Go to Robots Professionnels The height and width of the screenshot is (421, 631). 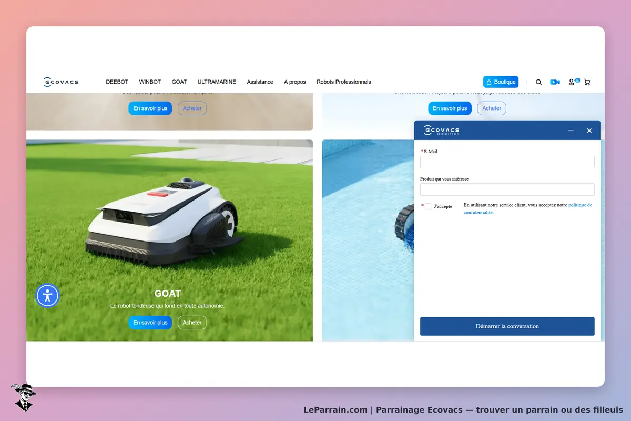coord(344,82)
